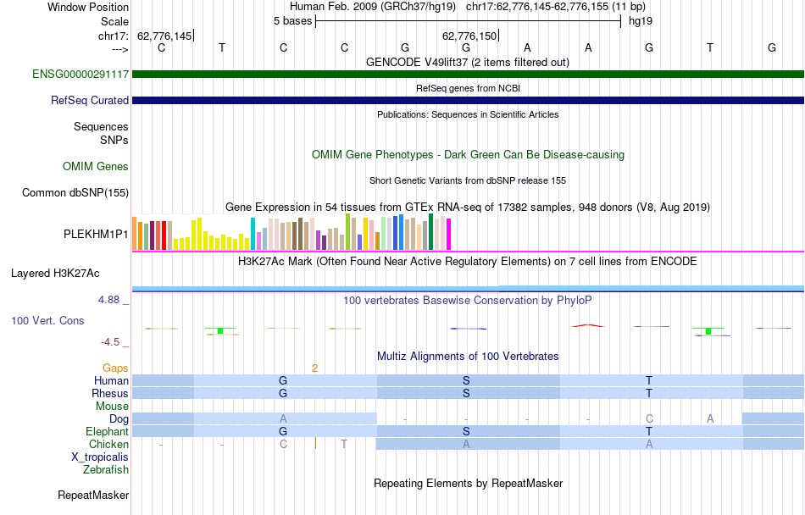The height and width of the screenshot is (515, 805).
Task: Click the RefSeq Curated track label
Action: tap(89, 100)
